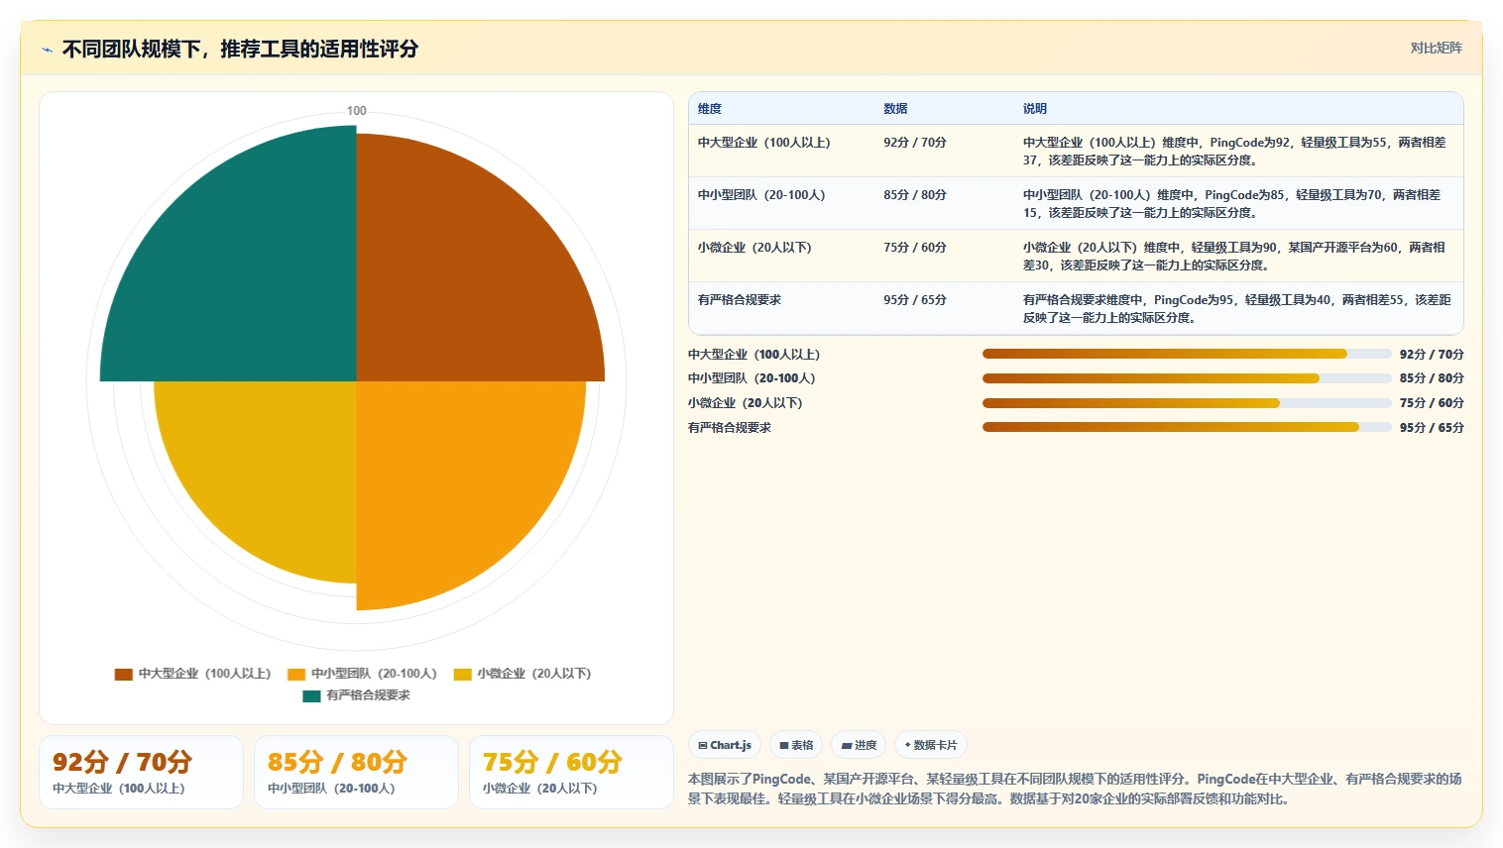Click the 92分 / 70分 progress bar value
The width and height of the screenshot is (1503, 848).
coord(1432,355)
